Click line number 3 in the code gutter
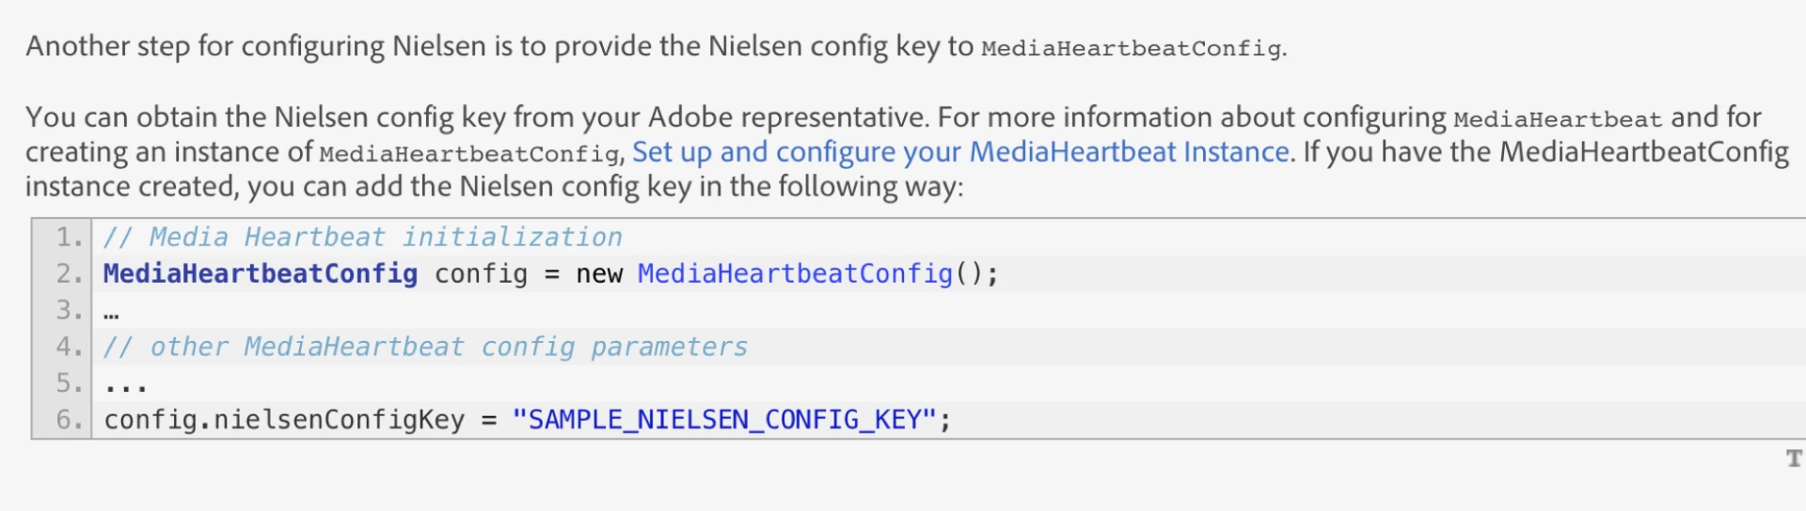The image size is (1806, 511). tap(69, 310)
